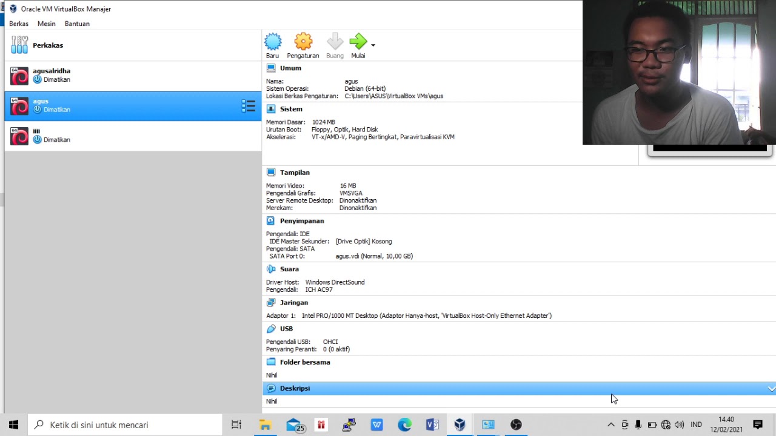Click the Windows DirectSound driver value

[335, 282]
